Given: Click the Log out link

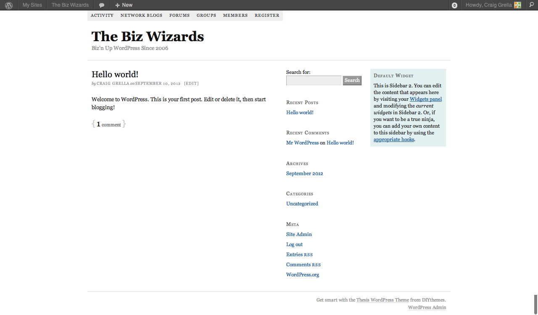Looking at the screenshot, I should tap(294, 244).
